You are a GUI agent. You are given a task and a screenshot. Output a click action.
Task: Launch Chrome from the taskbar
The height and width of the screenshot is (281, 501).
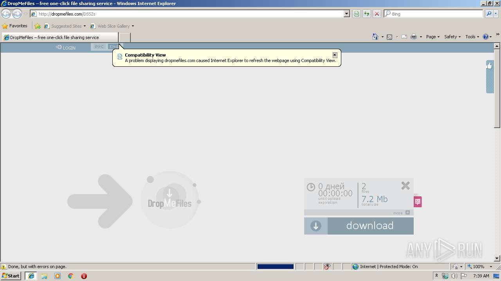click(71, 276)
